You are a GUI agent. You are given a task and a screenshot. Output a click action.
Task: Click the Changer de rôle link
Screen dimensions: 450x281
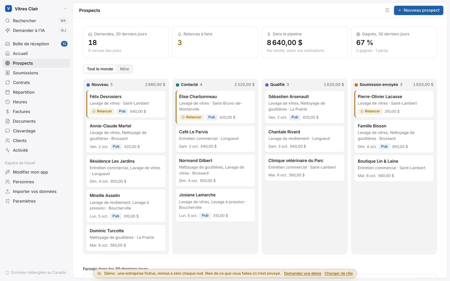click(x=338, y=274)
